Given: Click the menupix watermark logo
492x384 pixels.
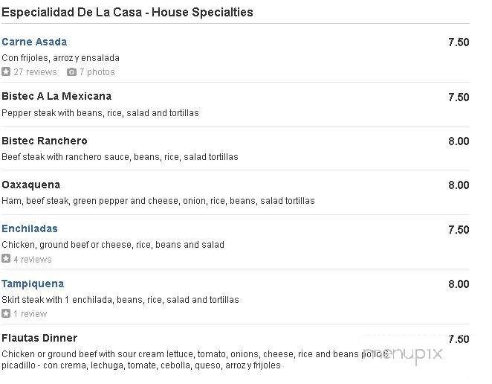Looking at the screenshot, I should [x=403, y=354].
